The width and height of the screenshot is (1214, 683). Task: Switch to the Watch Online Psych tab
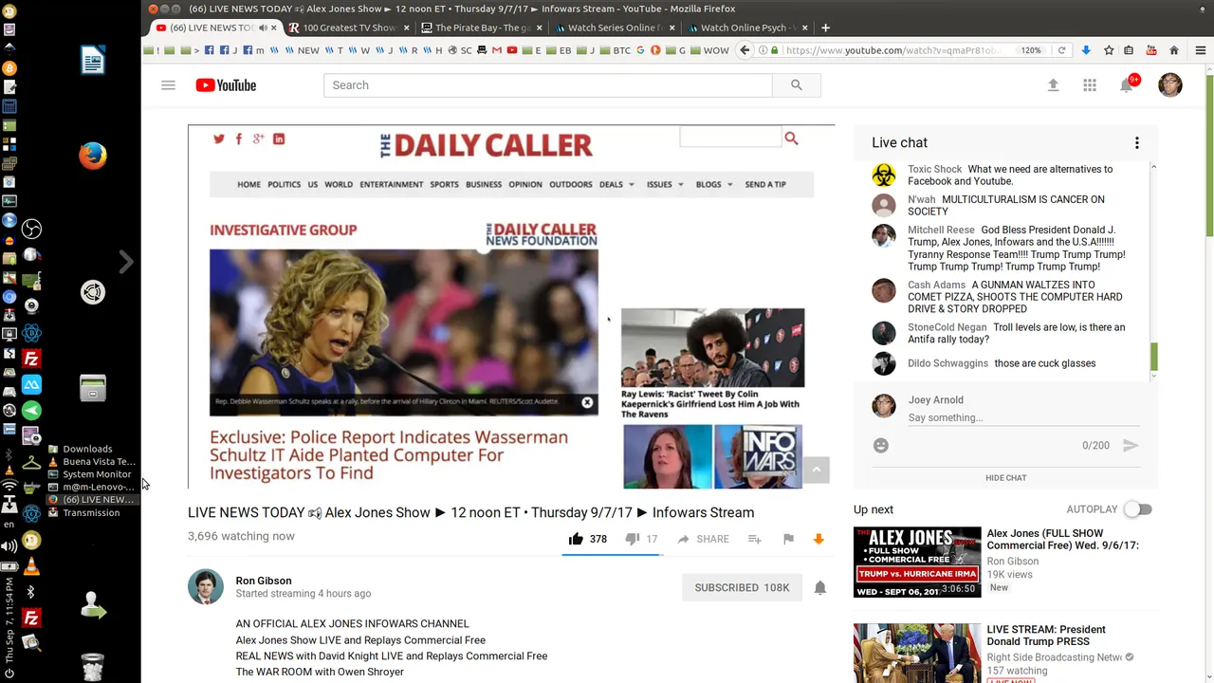747,28
